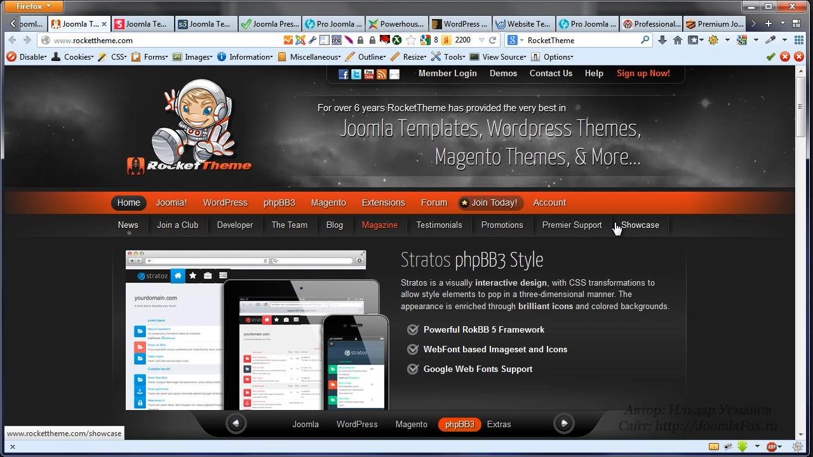Go to the browser Home page icon
Image resolution: width=813 pixels, height=457 pixels.
pyautogui.click(x=678, y=40)
